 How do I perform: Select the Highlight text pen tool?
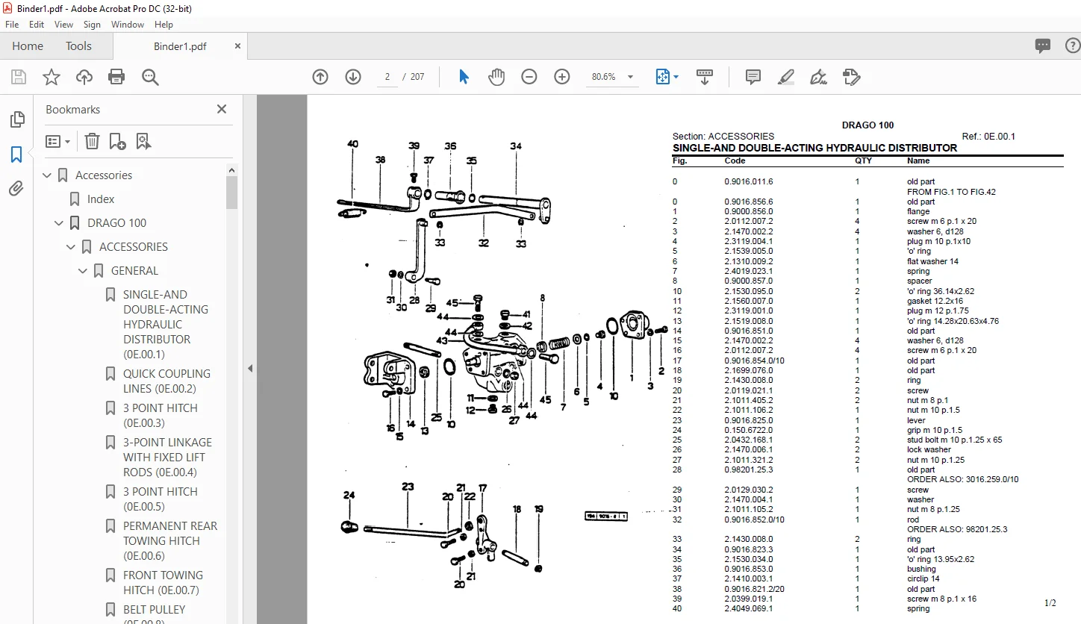click(786, 77)
